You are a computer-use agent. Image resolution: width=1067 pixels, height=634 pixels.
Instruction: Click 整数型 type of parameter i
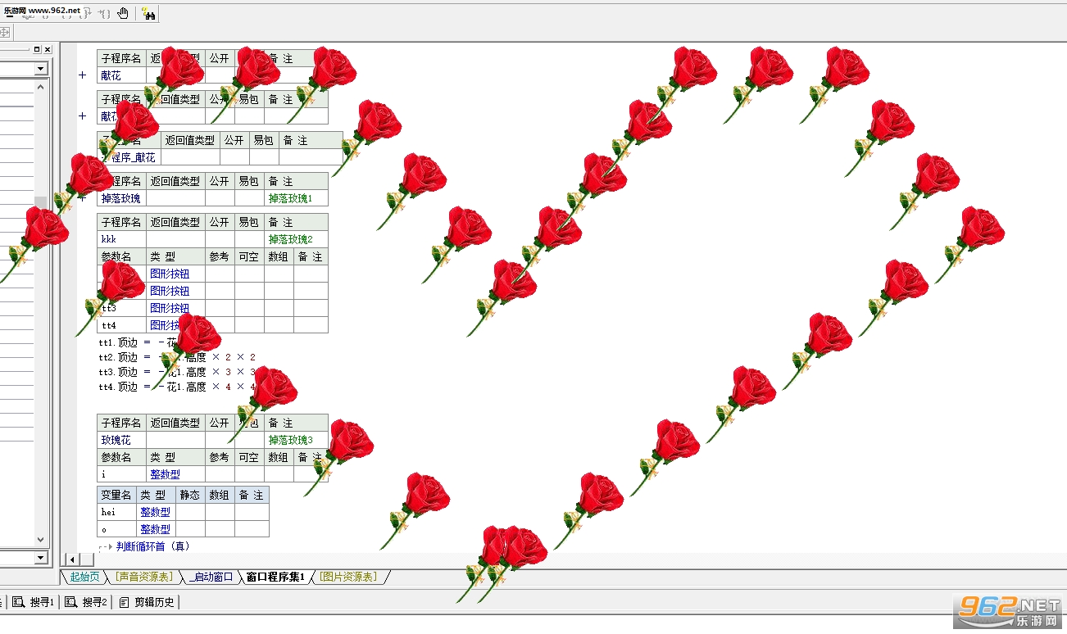point(165,473)
